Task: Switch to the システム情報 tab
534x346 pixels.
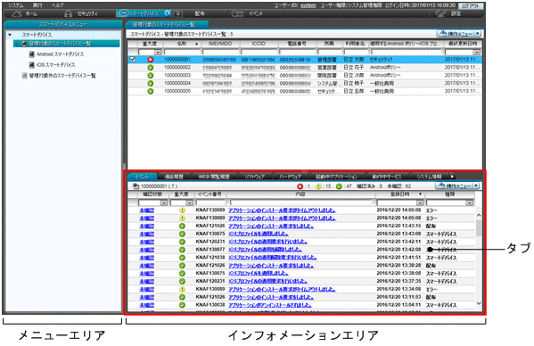Action: [429, 177]
